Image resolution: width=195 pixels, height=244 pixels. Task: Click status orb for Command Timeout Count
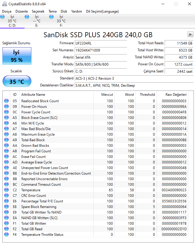6,185
